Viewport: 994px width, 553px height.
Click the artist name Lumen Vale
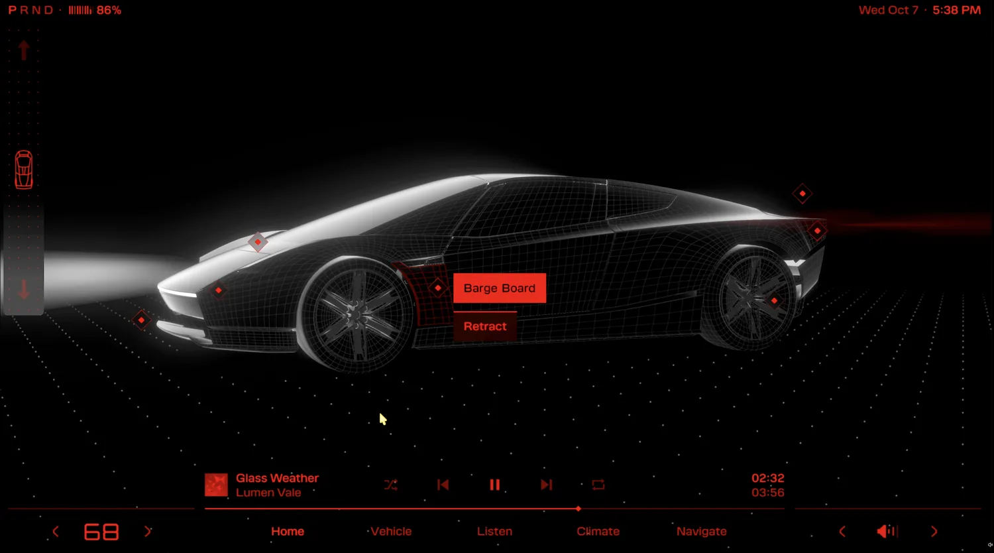click(268, 493)
